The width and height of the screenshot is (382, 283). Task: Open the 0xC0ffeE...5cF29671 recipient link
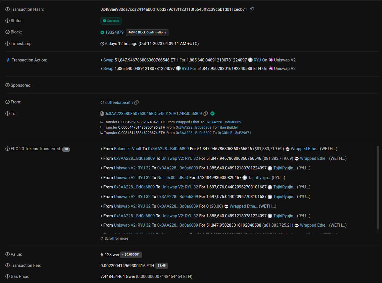tap(234, 133)
